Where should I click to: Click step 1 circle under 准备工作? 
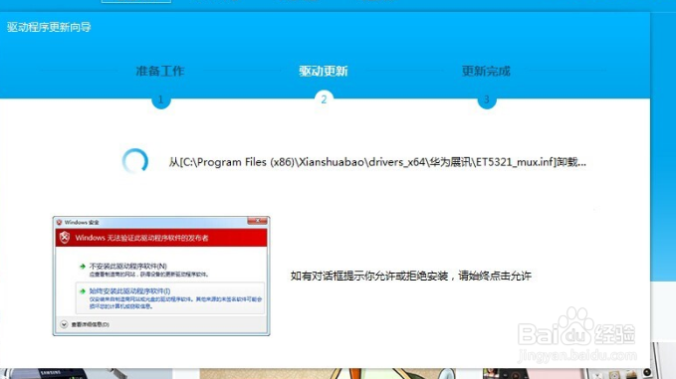pyautogui.click(x=161, y=99)
